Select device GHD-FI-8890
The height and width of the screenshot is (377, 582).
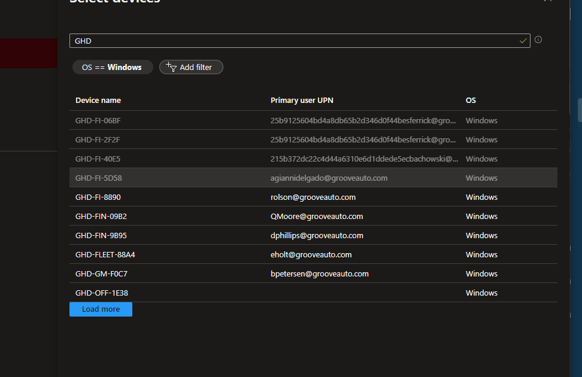(313, 197)
